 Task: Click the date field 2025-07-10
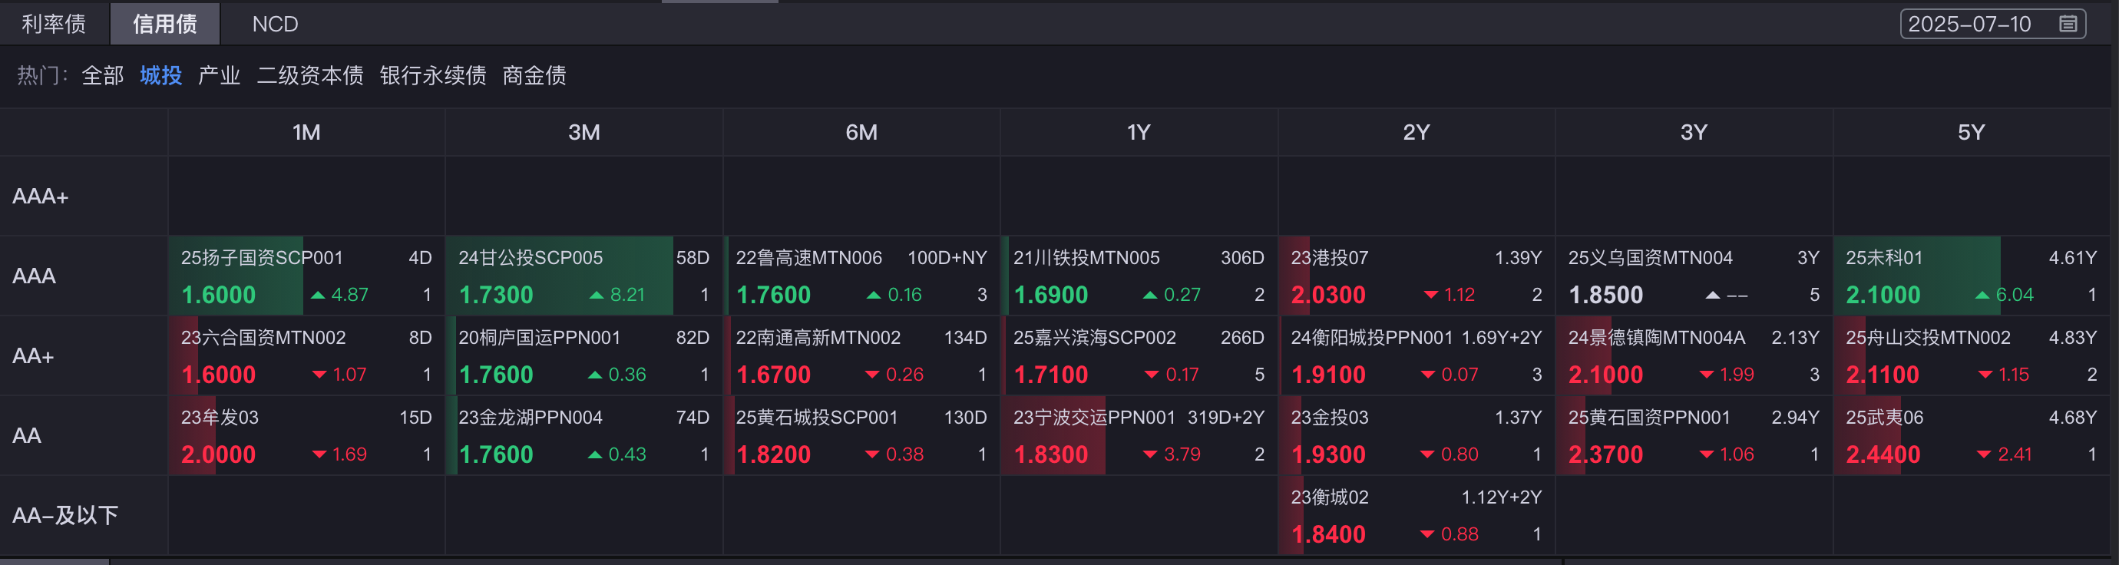[x=1992, y=24]
